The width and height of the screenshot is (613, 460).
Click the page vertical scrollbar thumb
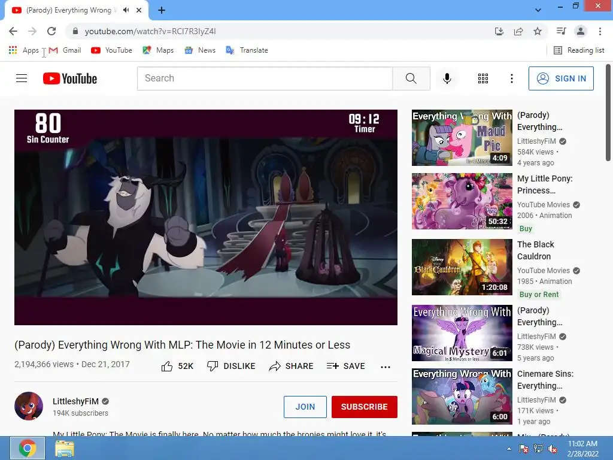[x=608, y=112]
